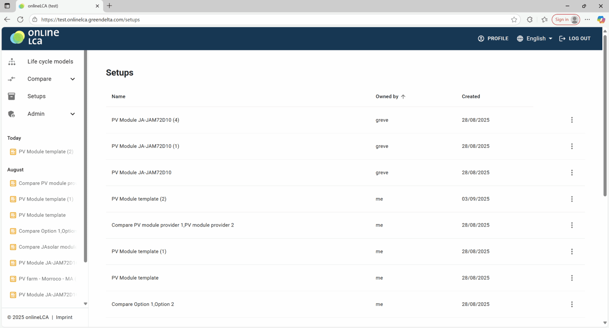Open the Imprint link in footer
The width and height of the screenshot is (609, 328).
pos(64,317)
